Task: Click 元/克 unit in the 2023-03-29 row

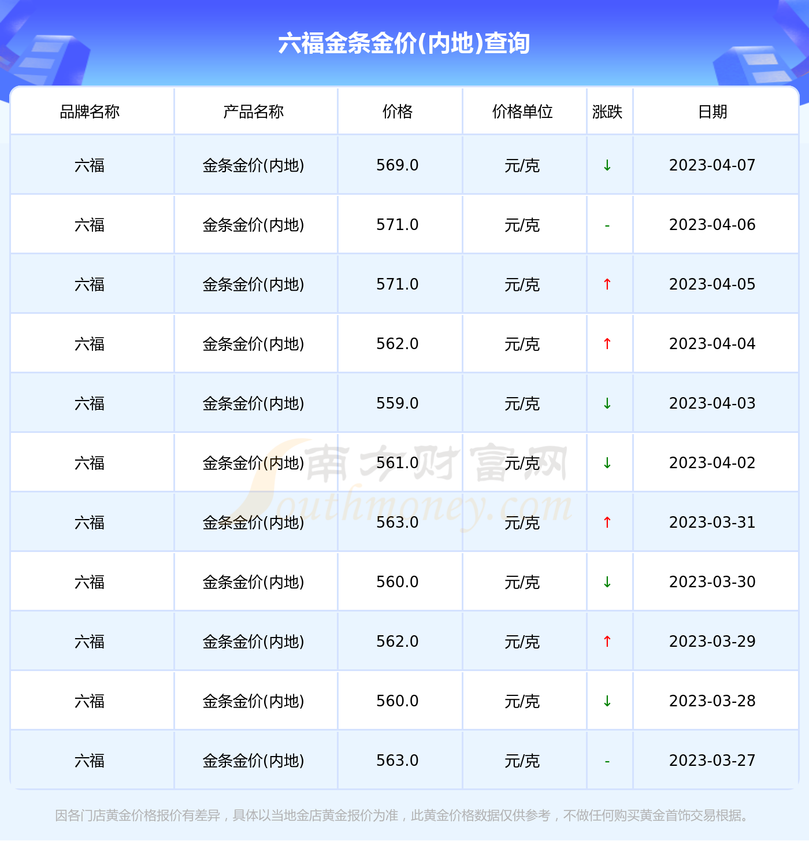Action: pyautogui.click(x=522, y=642)
